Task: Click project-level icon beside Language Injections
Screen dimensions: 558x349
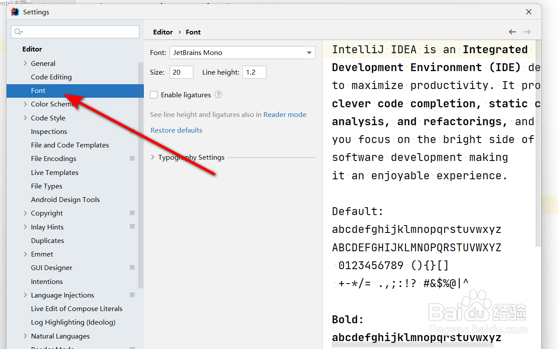Action: point(133,295)
